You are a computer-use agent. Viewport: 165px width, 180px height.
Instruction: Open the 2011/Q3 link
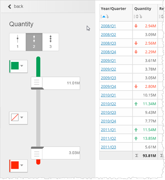tap(108, 147)
